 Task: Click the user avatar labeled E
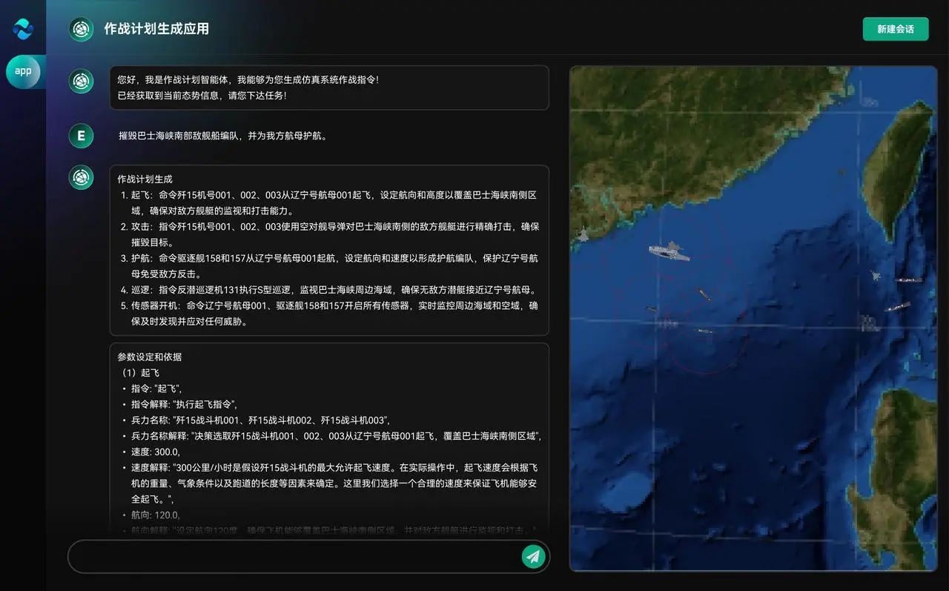tap(81, 136)
